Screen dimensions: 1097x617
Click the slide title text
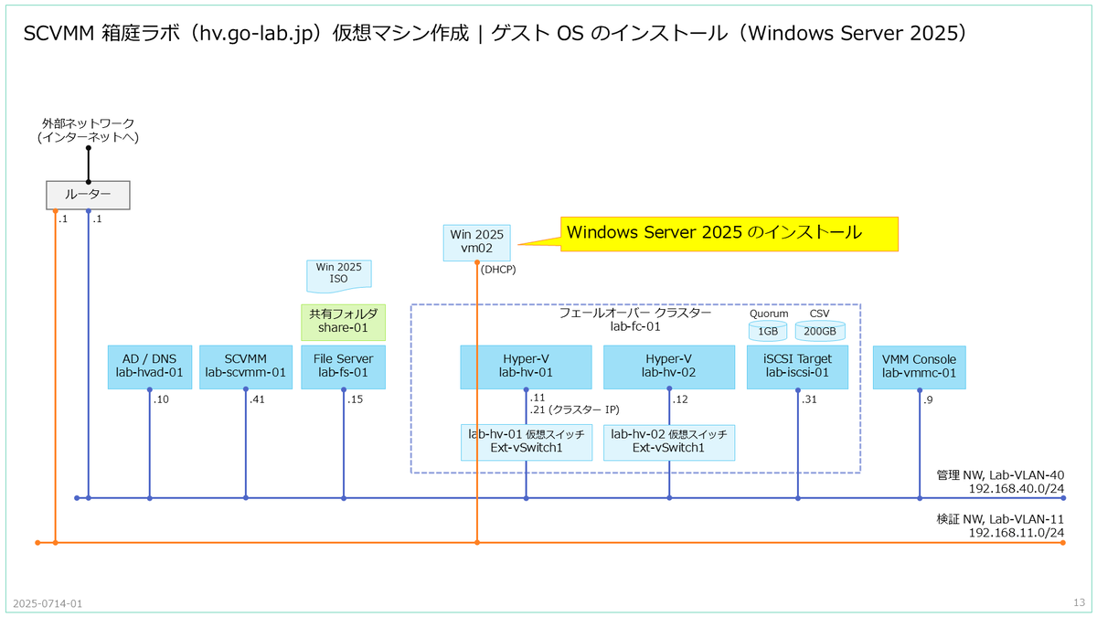pos(495,33)
